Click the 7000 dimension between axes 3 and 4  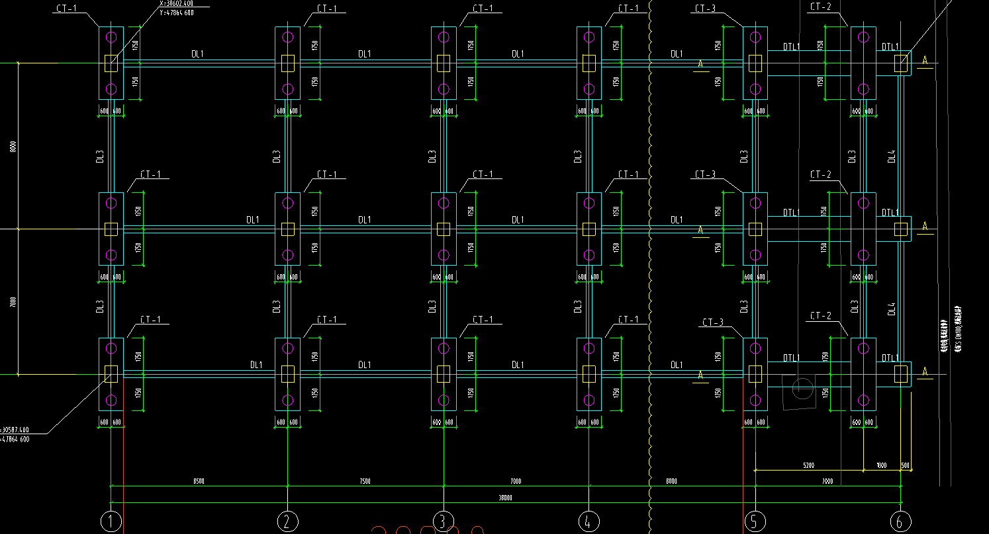[516, 482]
